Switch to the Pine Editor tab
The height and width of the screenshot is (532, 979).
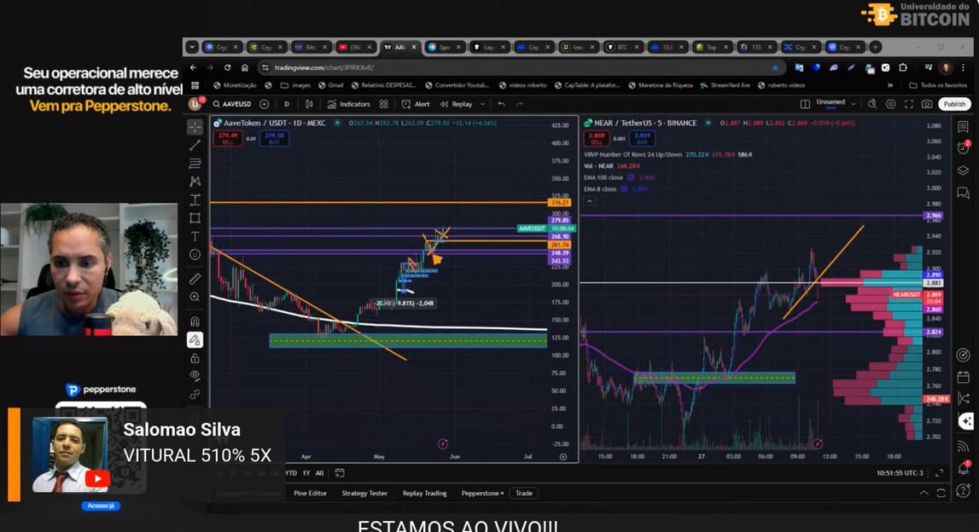click(309, 493)
